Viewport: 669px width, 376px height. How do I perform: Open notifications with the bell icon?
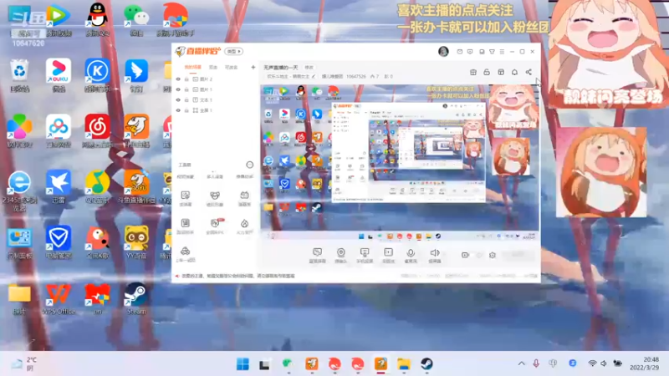[x=514, y=72]
